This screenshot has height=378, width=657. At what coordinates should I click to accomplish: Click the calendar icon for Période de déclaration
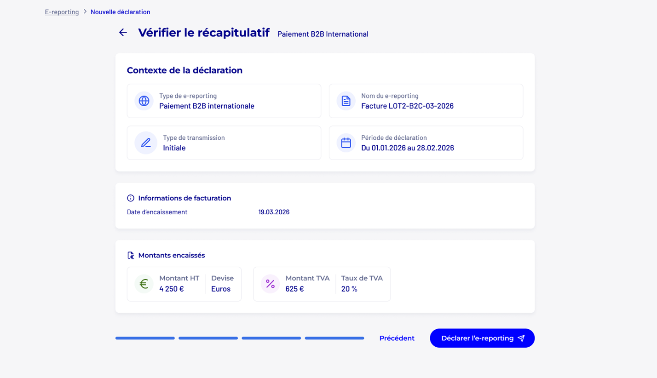pyautogui.click(x=346, y=143)
